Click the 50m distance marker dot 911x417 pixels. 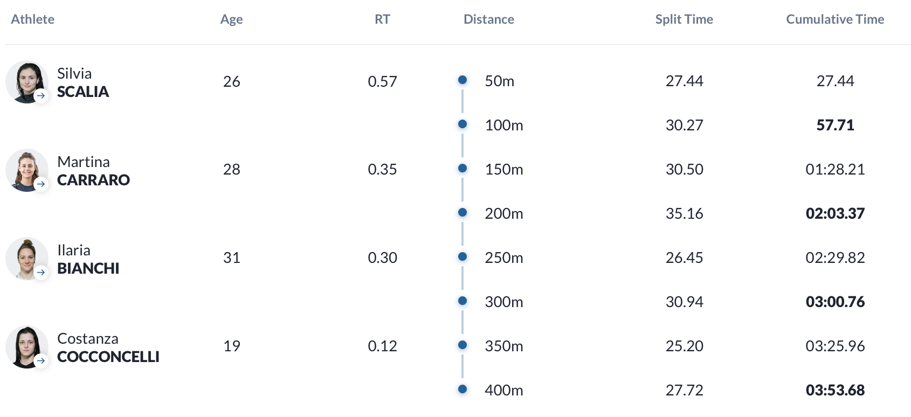[x=463, y=80]
